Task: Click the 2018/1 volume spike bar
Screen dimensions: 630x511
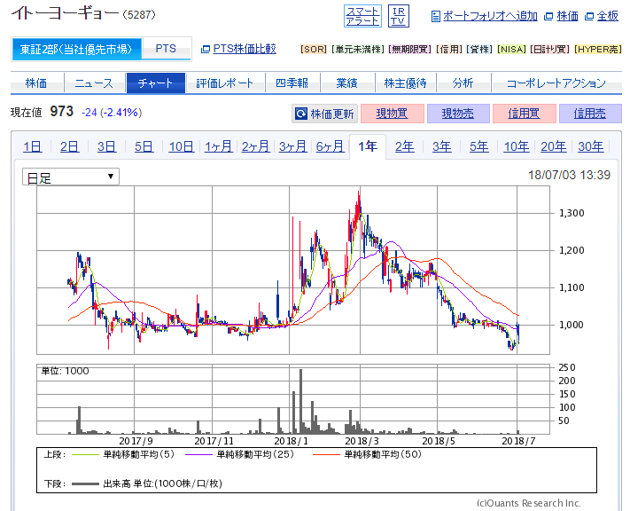Action: 300,401
